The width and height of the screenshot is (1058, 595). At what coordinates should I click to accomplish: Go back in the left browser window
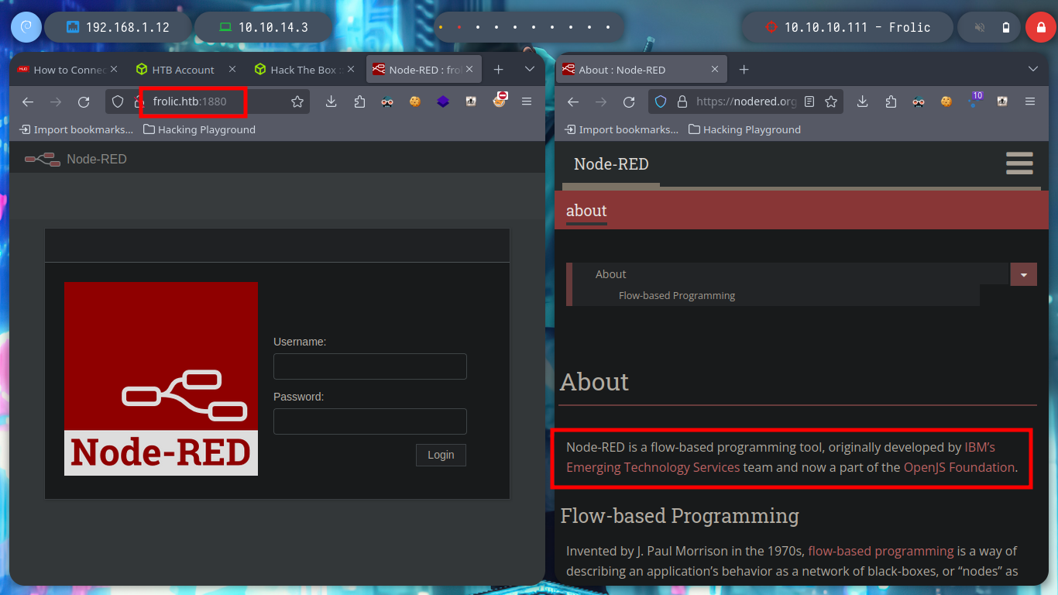click(28, 101)
